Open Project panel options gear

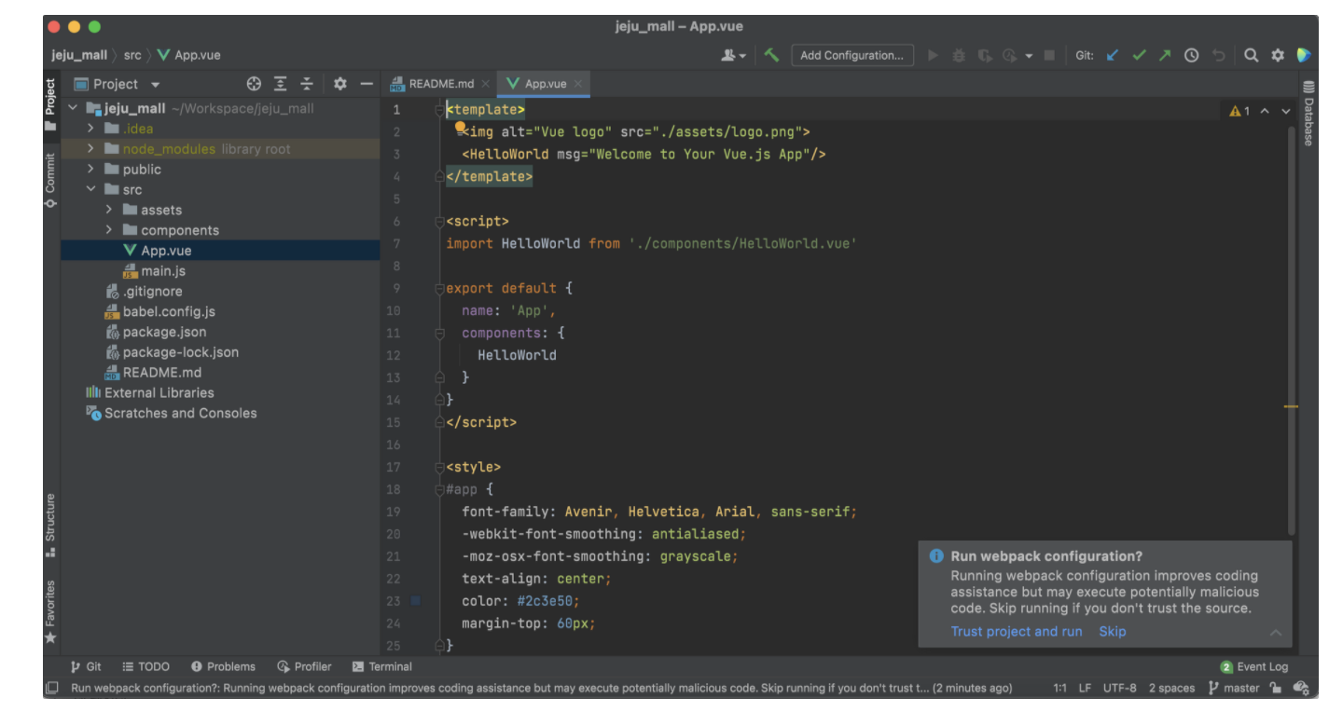tap(339, 84)
